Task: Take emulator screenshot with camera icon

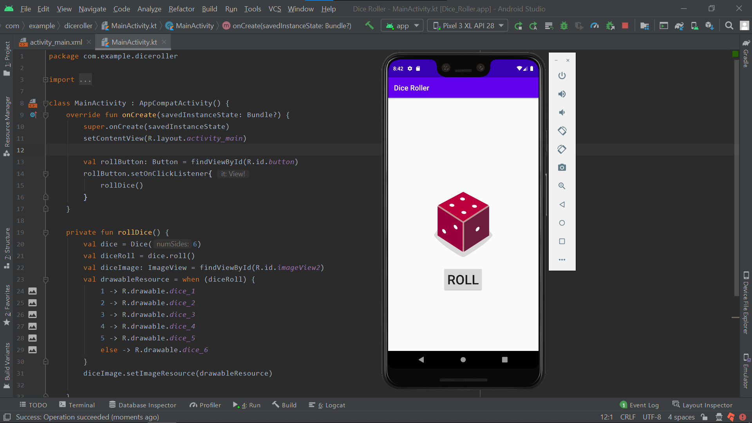Action: (562, 168)
